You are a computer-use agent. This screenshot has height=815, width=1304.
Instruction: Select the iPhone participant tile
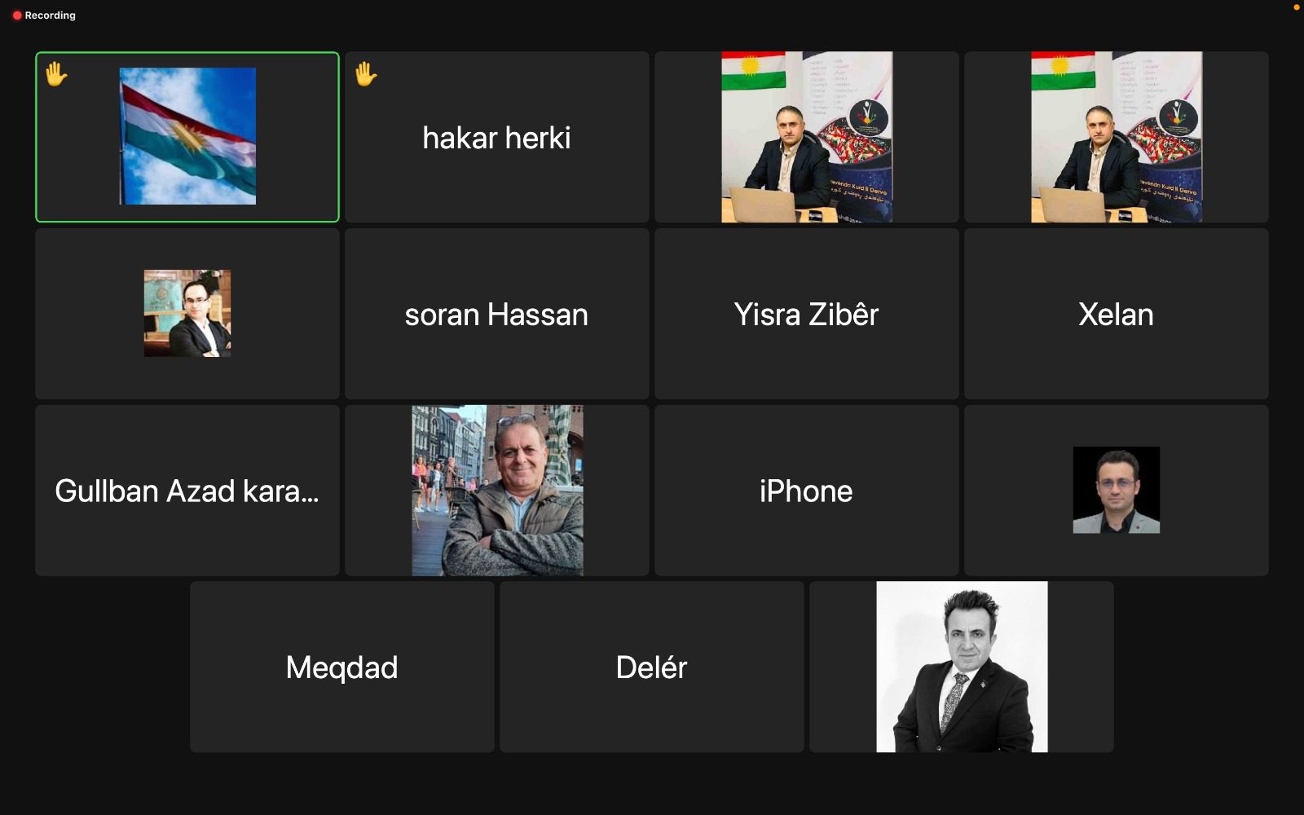click(807, 491)
